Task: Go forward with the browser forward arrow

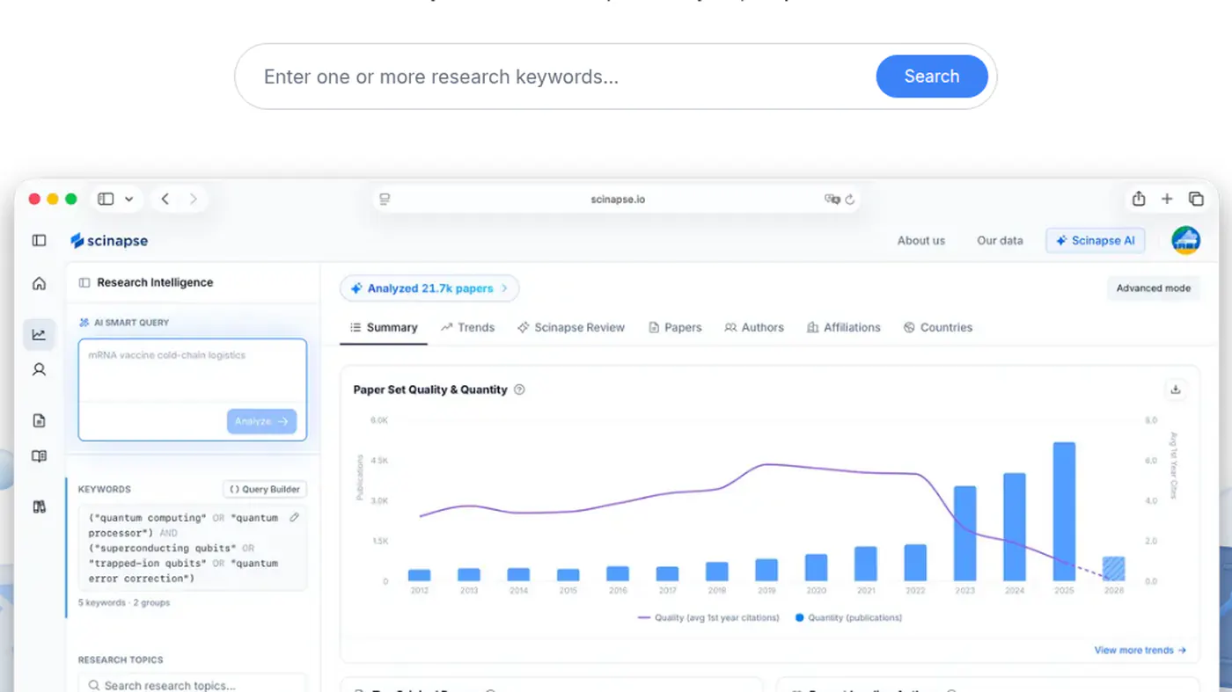Action: click(194, 199)
